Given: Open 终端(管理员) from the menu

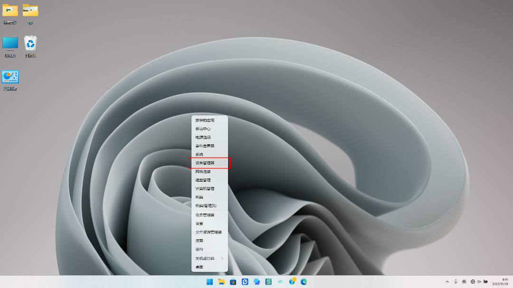Looking at the screenshot, I should (209, 205).
